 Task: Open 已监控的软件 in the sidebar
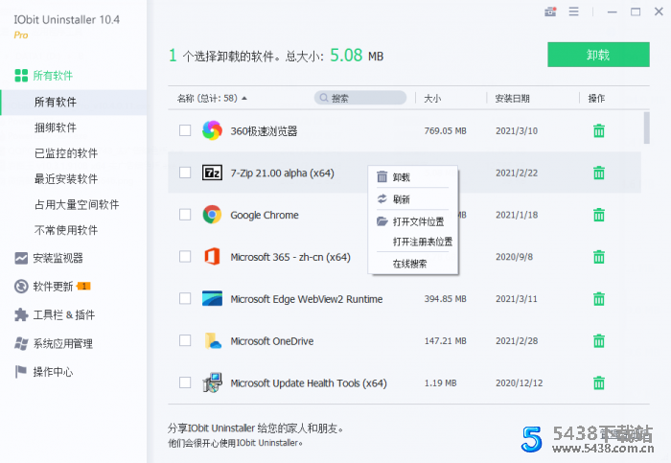(x=66, y=153)
